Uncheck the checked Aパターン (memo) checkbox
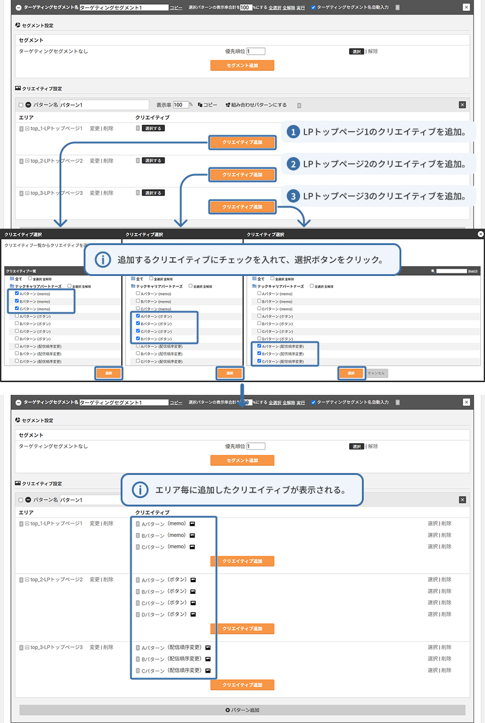The height and width of the screenshot is (723, 485). tap(17, 293)
